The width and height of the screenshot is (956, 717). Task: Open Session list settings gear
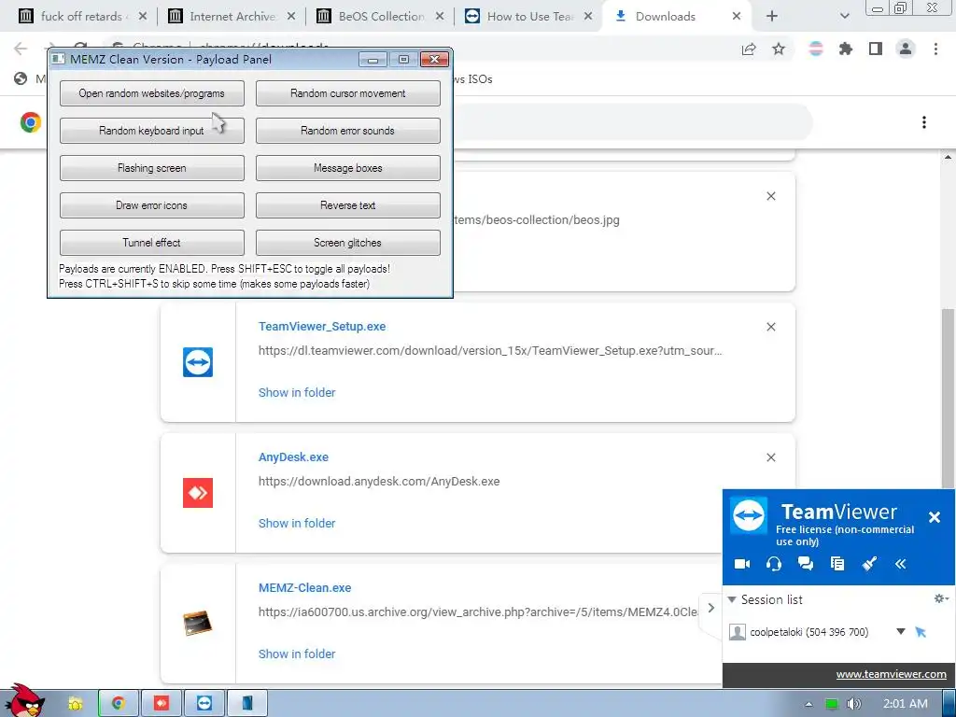941,598
